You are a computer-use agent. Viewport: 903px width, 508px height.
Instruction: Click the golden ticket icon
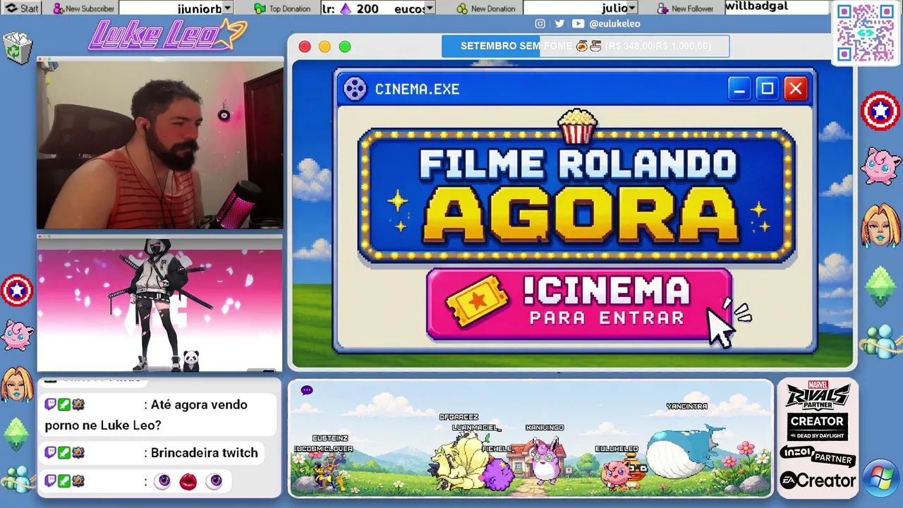[x=478, y=301]
